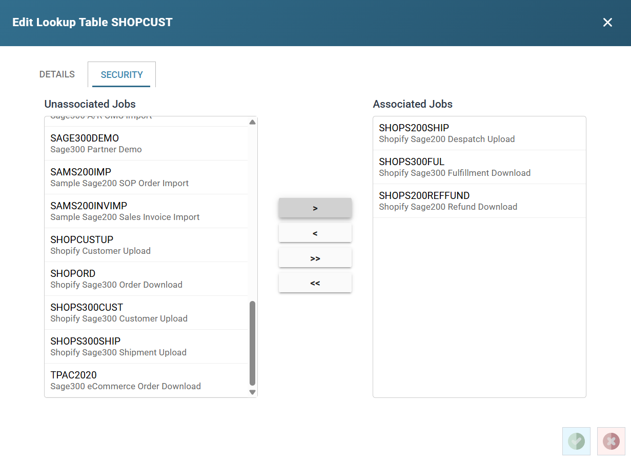
Task: Highlight SHOPS300CUST Customer Upload job
Action: point(146,313)
